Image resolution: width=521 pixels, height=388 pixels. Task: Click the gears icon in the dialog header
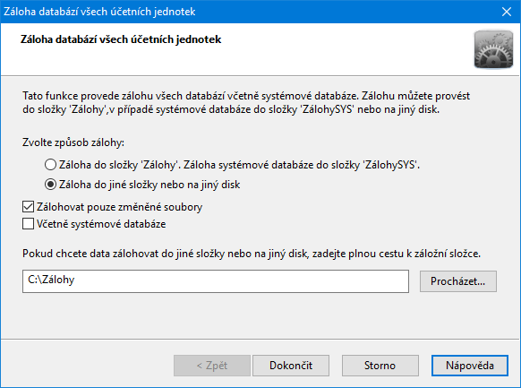[493, 49]
